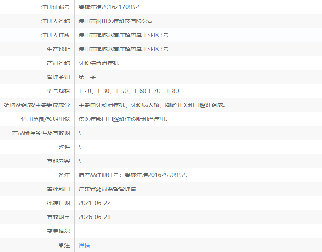Screen dimensions: 322x252
Task: Click the backslash value in the 其他内容 row
Action: tap(80, 161)
